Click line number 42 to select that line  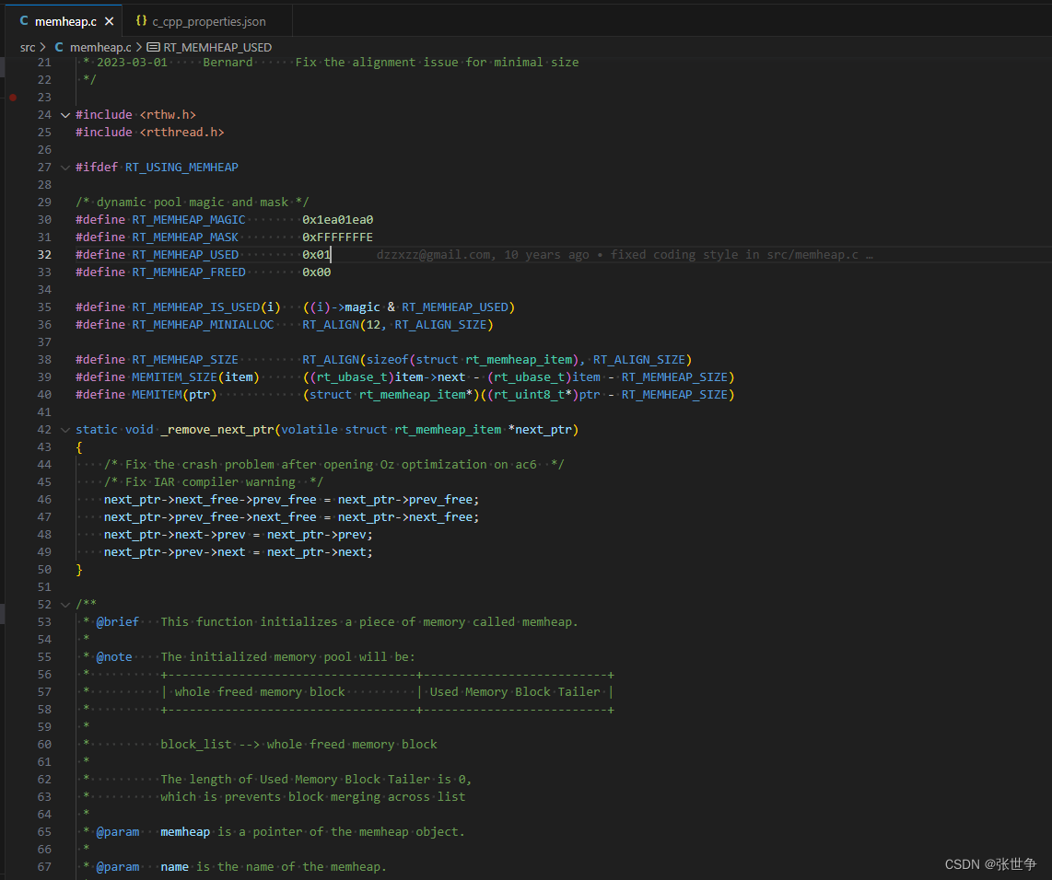click(x=43, y=429)
